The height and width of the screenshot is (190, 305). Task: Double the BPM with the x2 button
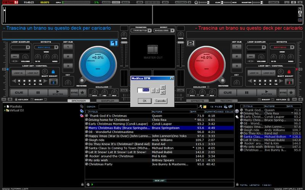point(163,92)
